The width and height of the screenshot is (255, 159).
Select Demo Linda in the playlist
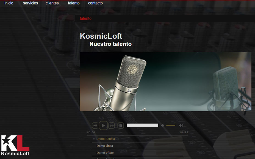(105, 146)
